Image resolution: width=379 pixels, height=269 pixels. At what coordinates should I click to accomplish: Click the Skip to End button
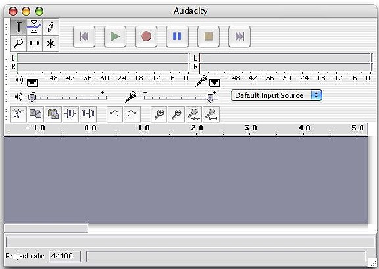coord(240,36)
